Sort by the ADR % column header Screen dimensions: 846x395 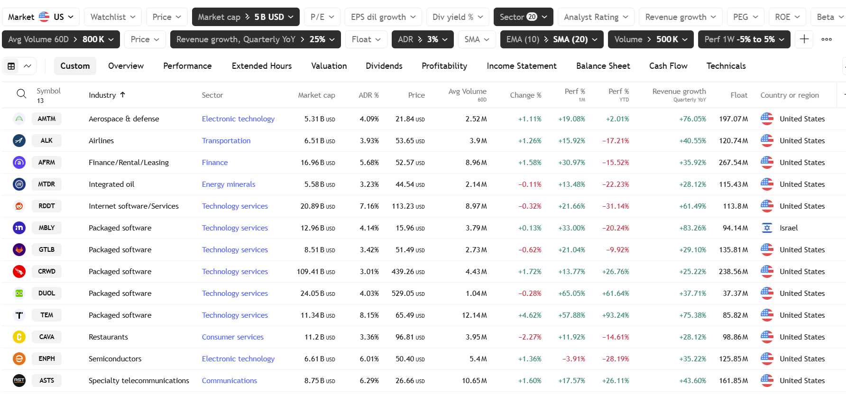coord(368,95)
